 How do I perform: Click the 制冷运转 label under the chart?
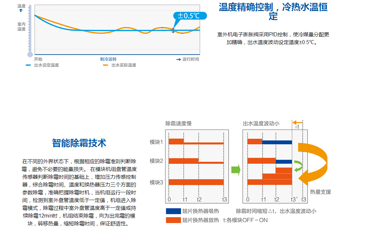pos(108,59)
